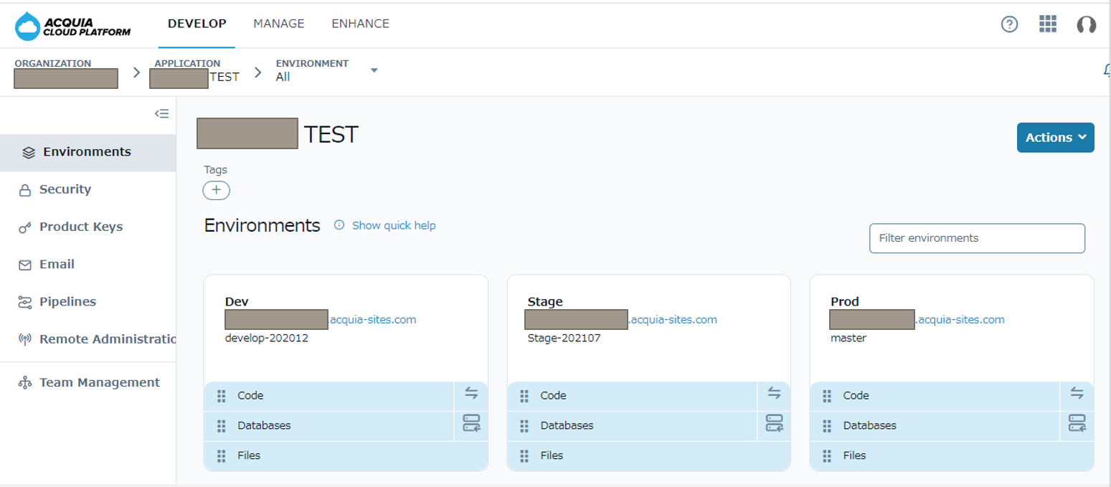Open the Actions dropdown button

[x=1055, y=138]
